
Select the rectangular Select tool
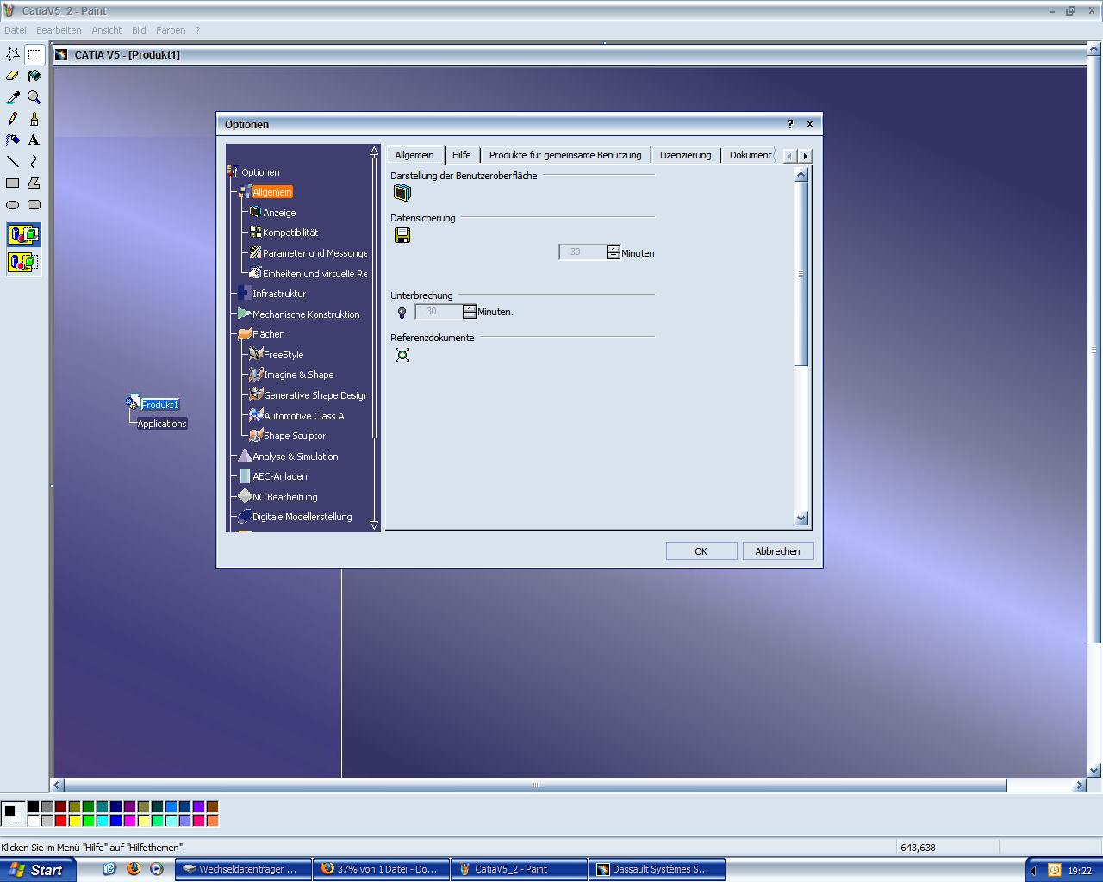pyautogui.click(x=34, y=54)
